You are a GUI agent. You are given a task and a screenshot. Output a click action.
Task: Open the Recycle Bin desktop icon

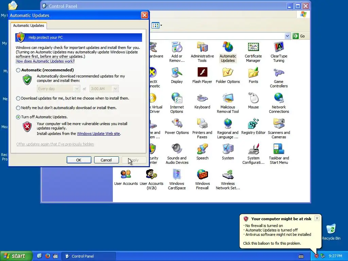[x=331, y=232]
